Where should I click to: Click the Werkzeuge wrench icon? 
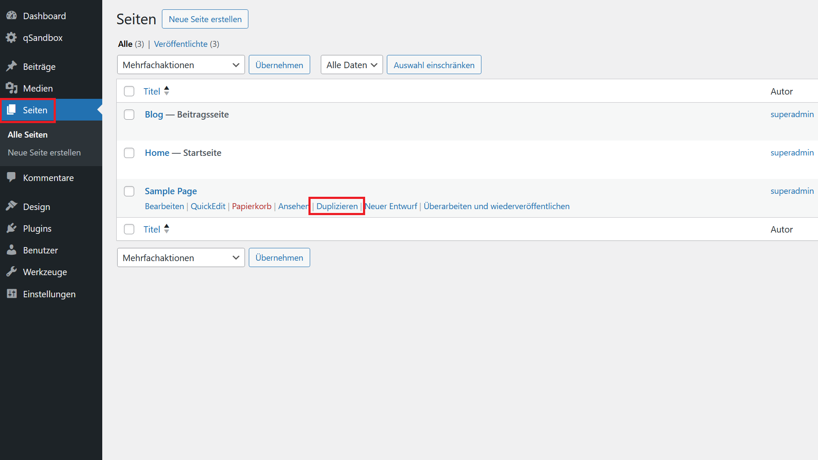pyautogui.click(x=12, y=272)
